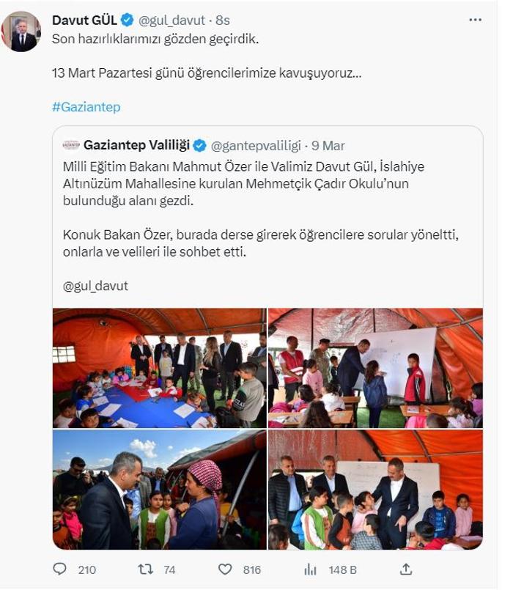Open the Davut GÜL display name
Screen dimensions: 513x590
pos(85,21)
